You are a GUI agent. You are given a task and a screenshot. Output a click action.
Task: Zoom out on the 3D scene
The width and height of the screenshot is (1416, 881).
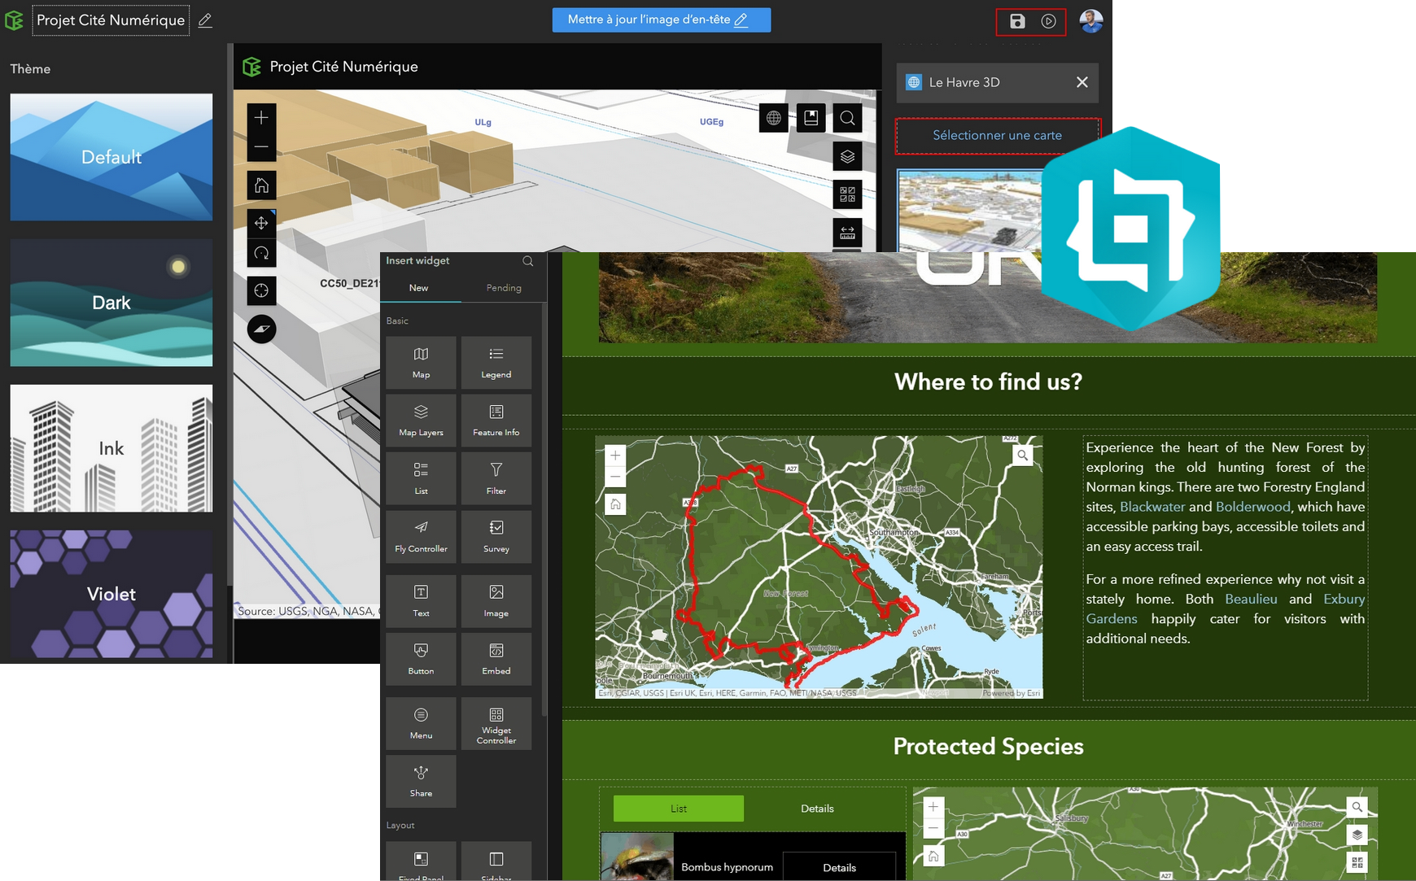tap(261, 147)
